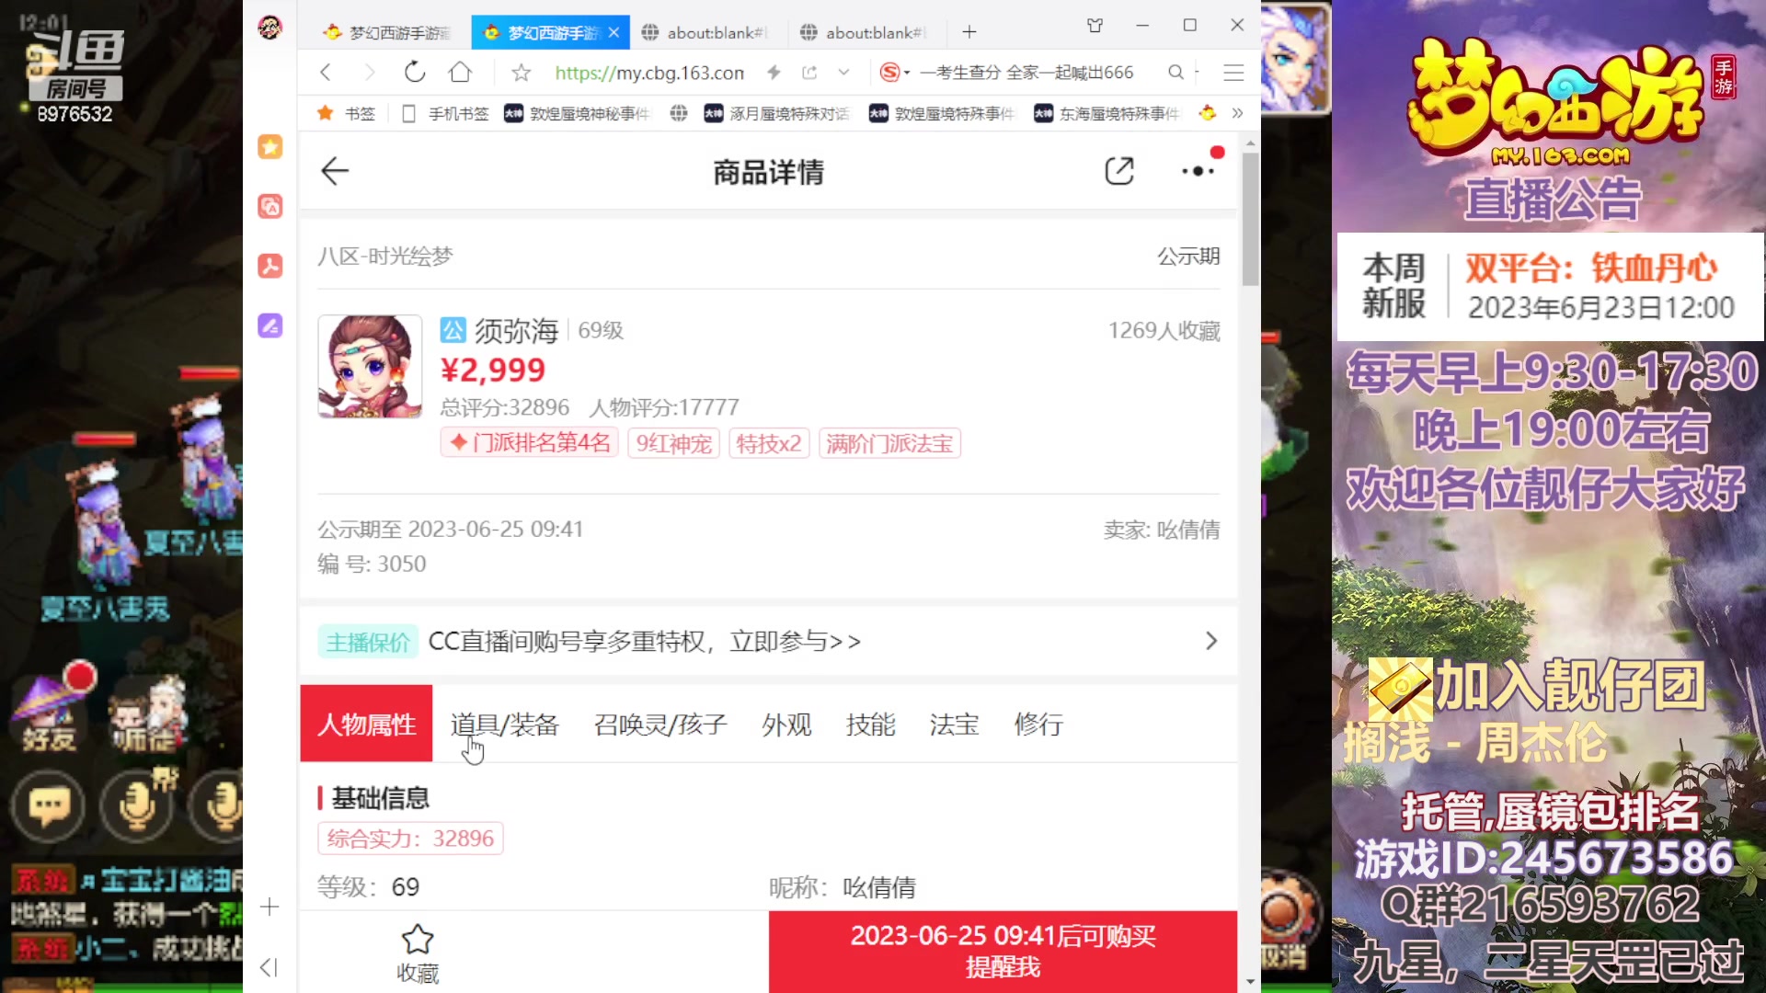Screen dimensions: 1766x993
Task: Click the 满阶门派法宝 tag
Action: tap(889, 443)
